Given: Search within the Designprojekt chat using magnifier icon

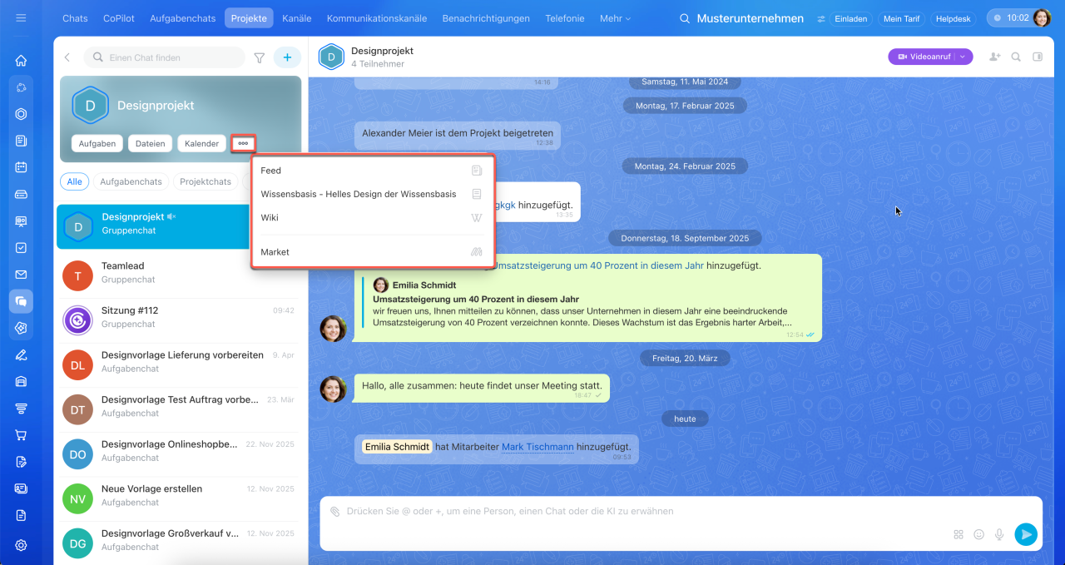Looking at the screenshot, I should point(1016,57).
